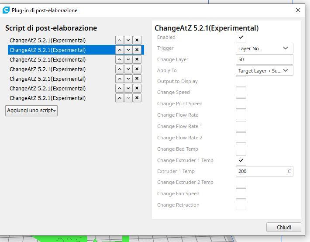Remove the second (highlighted) ChangeAtZ script
Viewport: 310px width, 242px height.
(137, 50)
